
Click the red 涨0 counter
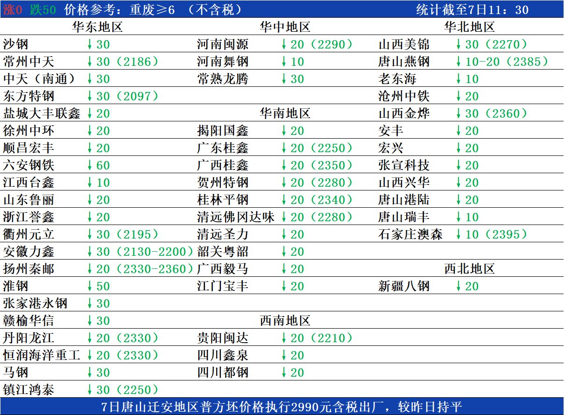(x=13, y=9)
